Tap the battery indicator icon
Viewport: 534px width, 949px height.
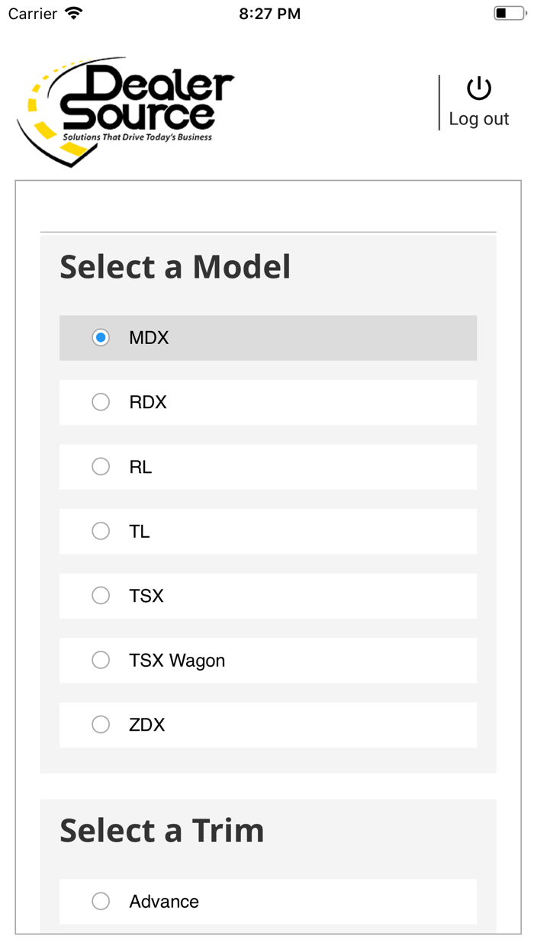(x=509, y=14)
